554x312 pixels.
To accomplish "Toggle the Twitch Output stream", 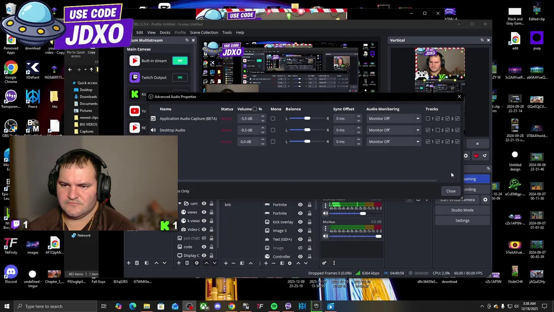I will 180,78.
